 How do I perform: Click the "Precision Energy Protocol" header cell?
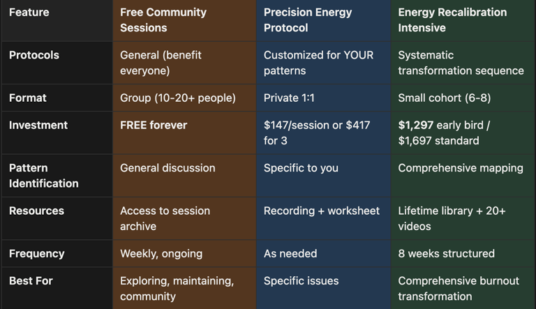coord(307,20)
